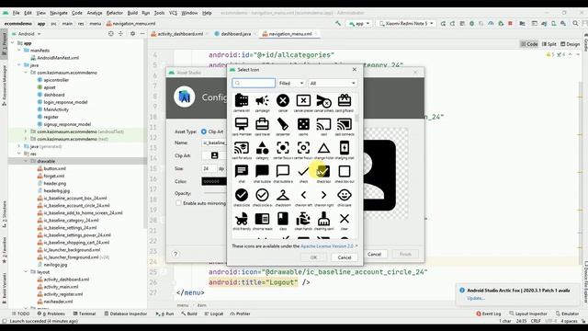Click the Opacity slider in Asset Studio
Image resolution: width=588 pixels, height=331 pixels.
[215, 193]
